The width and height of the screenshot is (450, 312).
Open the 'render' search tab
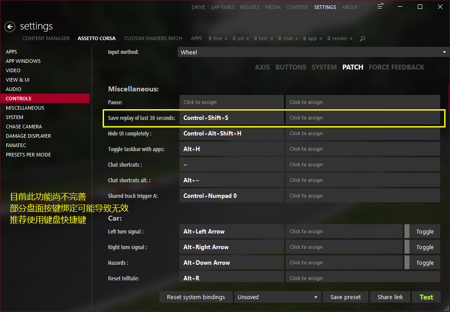340,38
